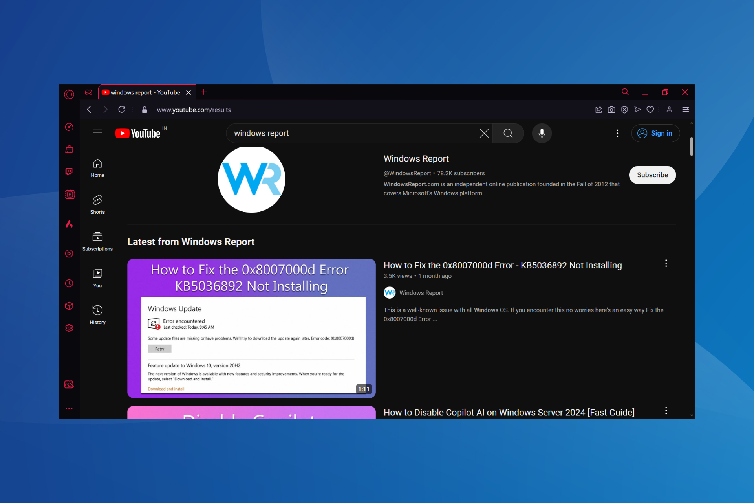Open options for Disable Copilot AI video
Screen dimensions: 754x503
click(x=666, y=411)
